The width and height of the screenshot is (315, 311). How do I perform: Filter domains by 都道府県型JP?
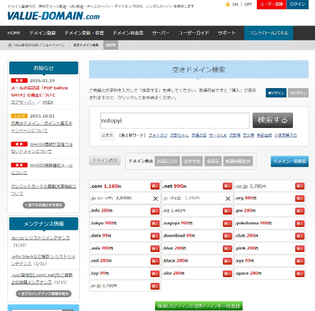[x=238, y=161]
